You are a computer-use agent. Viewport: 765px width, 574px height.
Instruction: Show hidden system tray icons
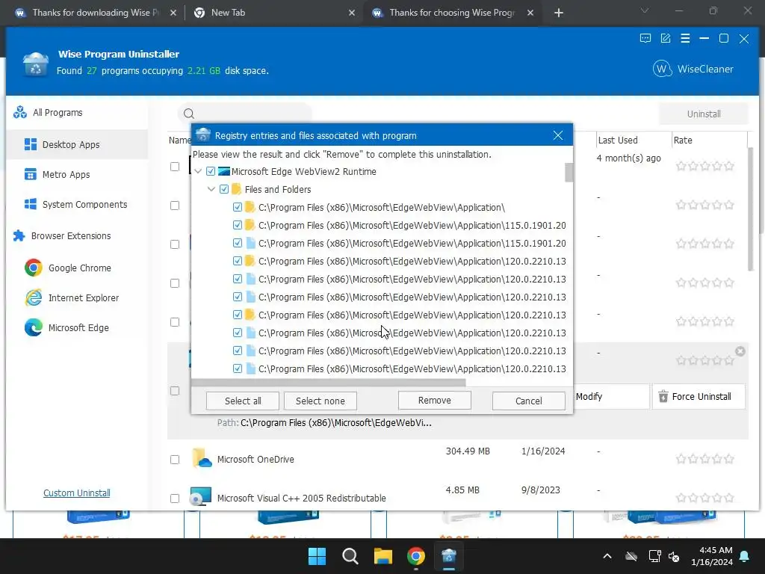(x=607, y=556)
